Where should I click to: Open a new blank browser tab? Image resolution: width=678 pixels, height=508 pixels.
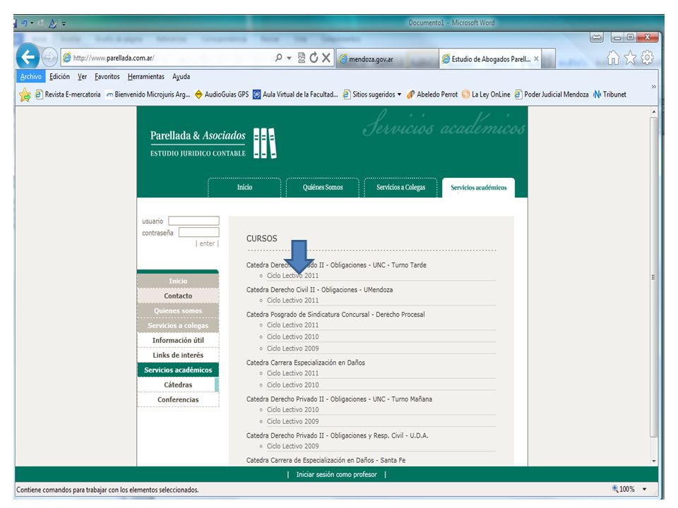548,59
